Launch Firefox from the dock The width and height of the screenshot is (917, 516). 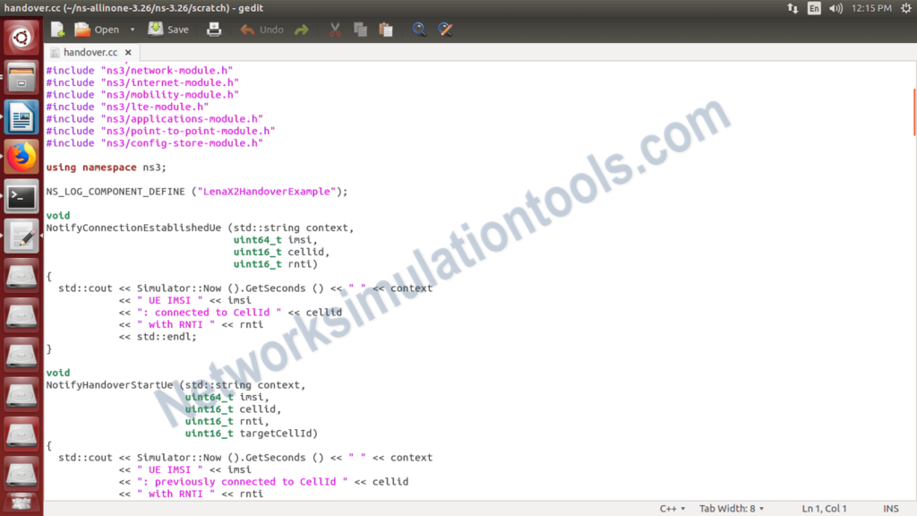tap(20, 155)
